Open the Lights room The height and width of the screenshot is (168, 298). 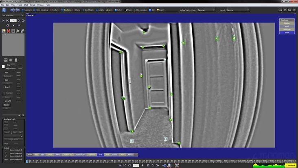coord(161,10)
